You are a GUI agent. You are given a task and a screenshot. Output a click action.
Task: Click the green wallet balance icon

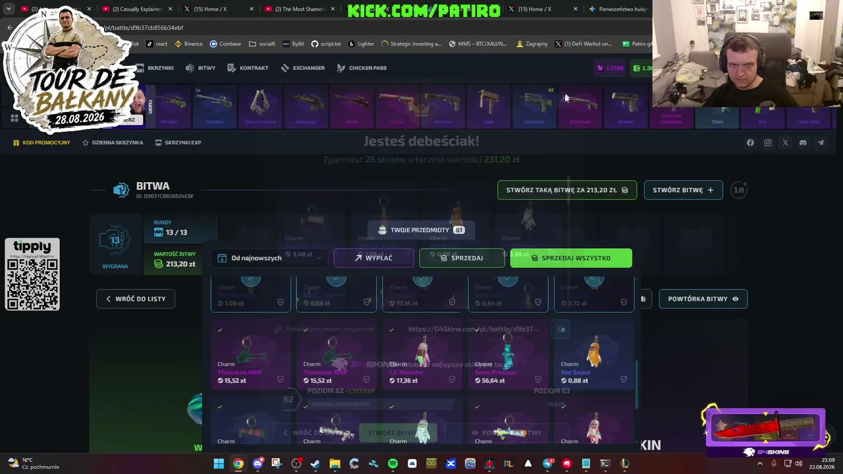point(637,68)
